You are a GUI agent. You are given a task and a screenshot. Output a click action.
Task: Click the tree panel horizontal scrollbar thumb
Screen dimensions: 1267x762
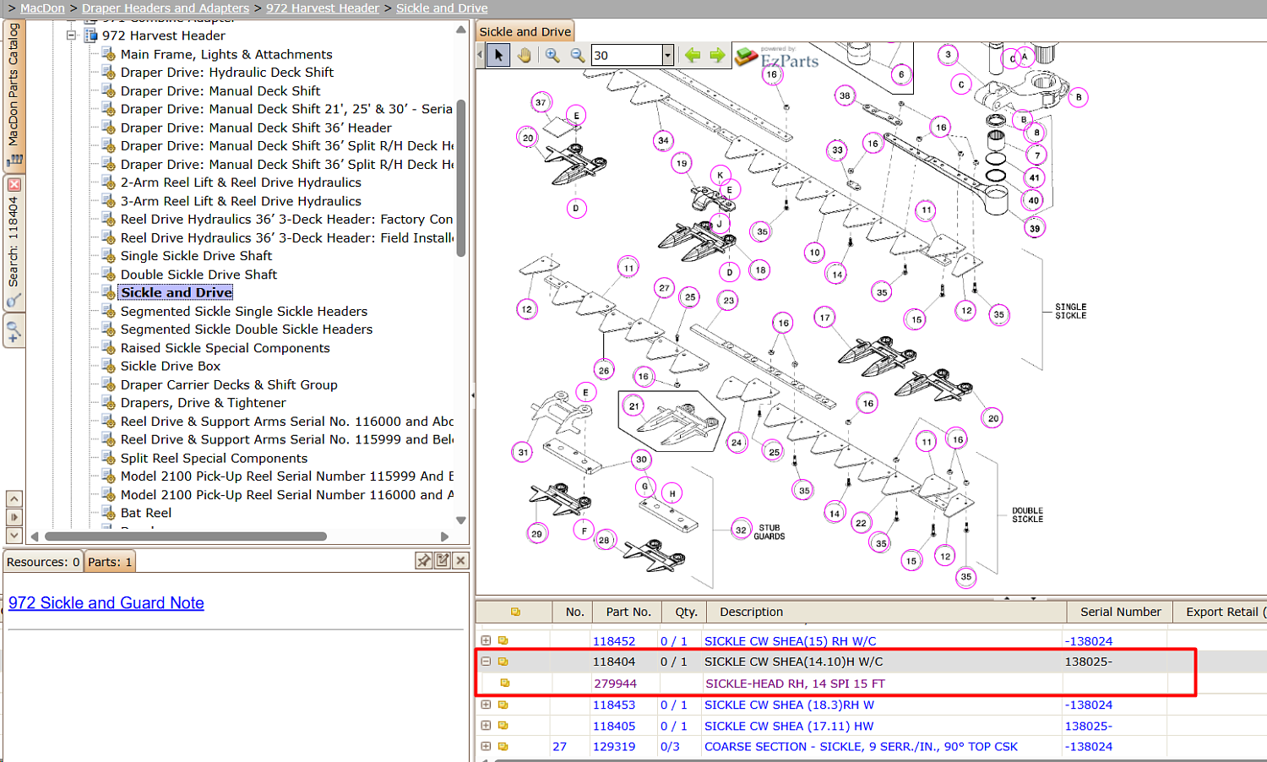(x=186, y=536)
